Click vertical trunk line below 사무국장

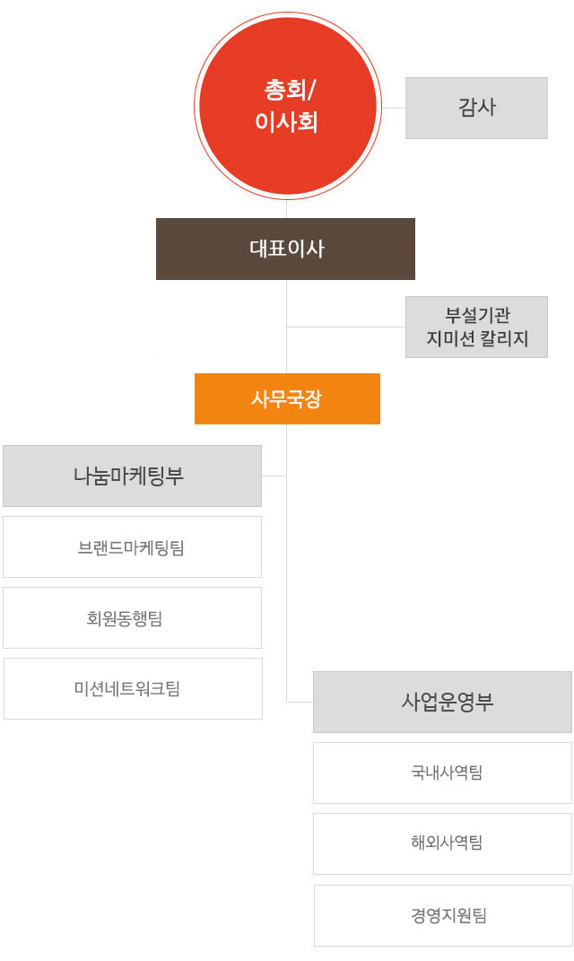(287, 583)
